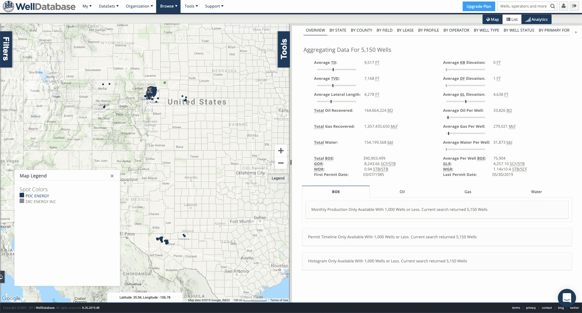Expand the Browse dropdown menu
The height and width of the screenshot is (313, 582).
point(168,6)
